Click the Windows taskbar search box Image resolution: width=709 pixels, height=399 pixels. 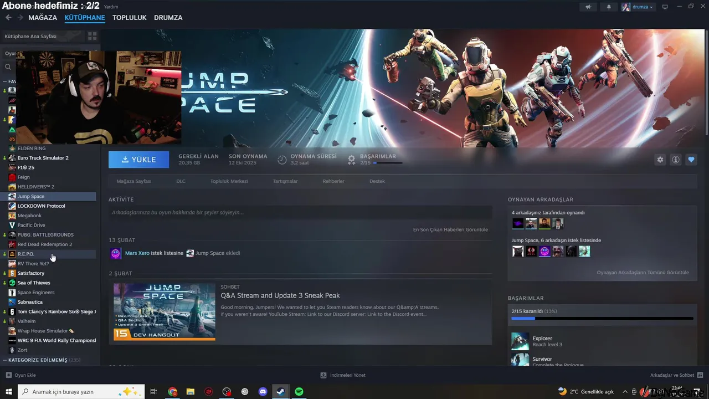click(81, 392)
